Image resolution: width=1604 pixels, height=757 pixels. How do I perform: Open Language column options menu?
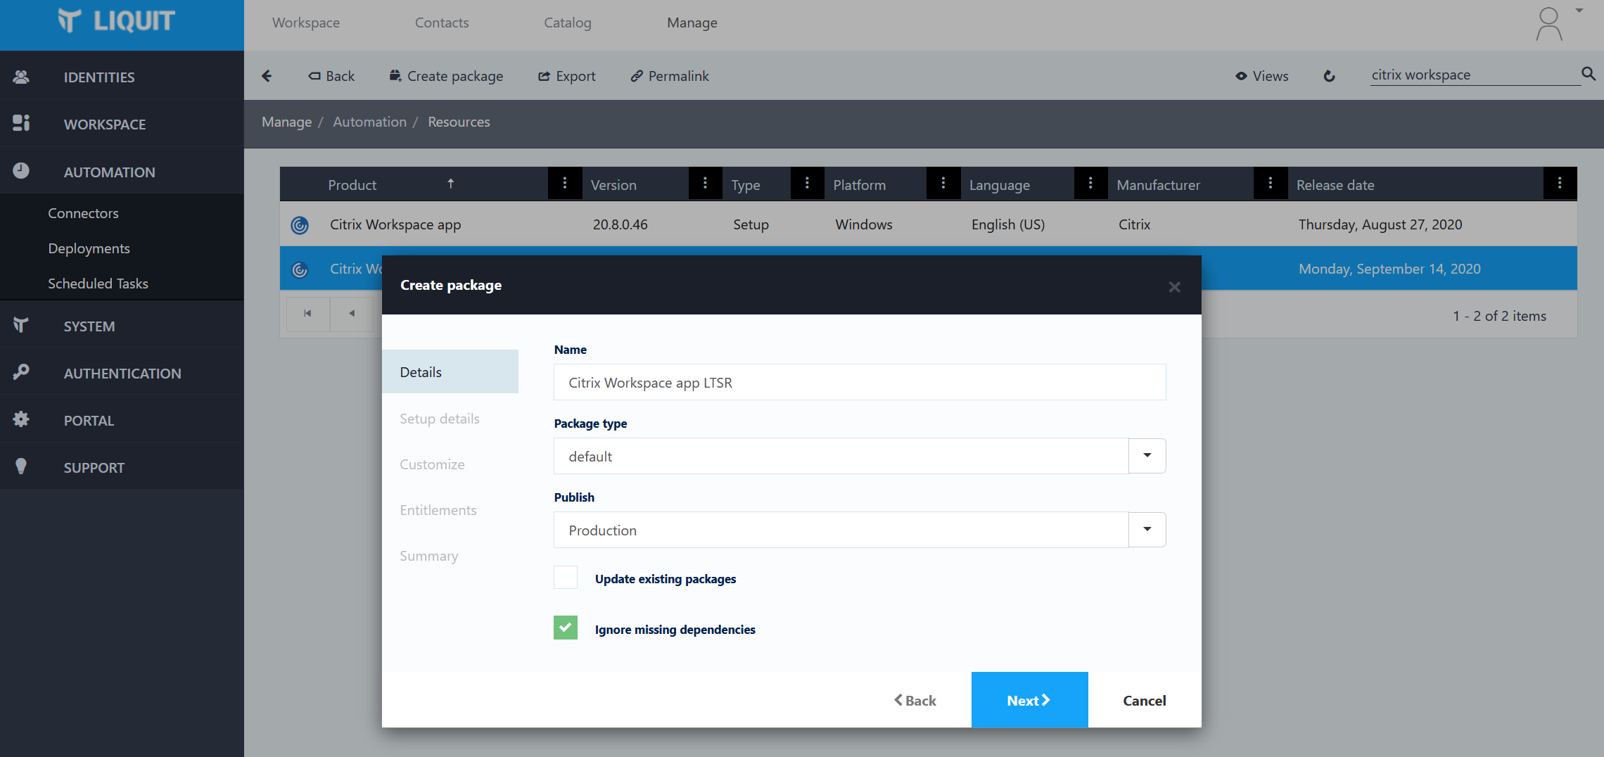(x=1090, y=184)
